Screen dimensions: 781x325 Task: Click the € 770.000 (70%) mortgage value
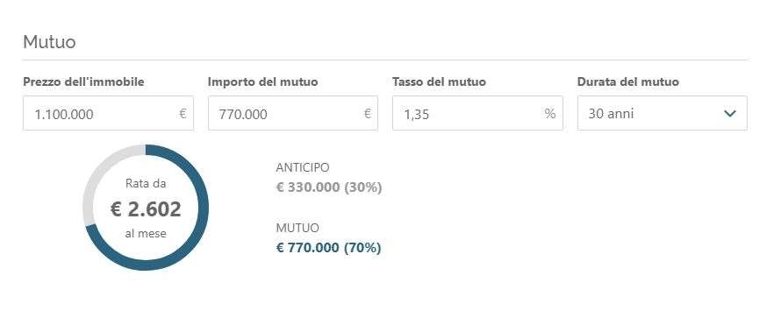point(328,248)
